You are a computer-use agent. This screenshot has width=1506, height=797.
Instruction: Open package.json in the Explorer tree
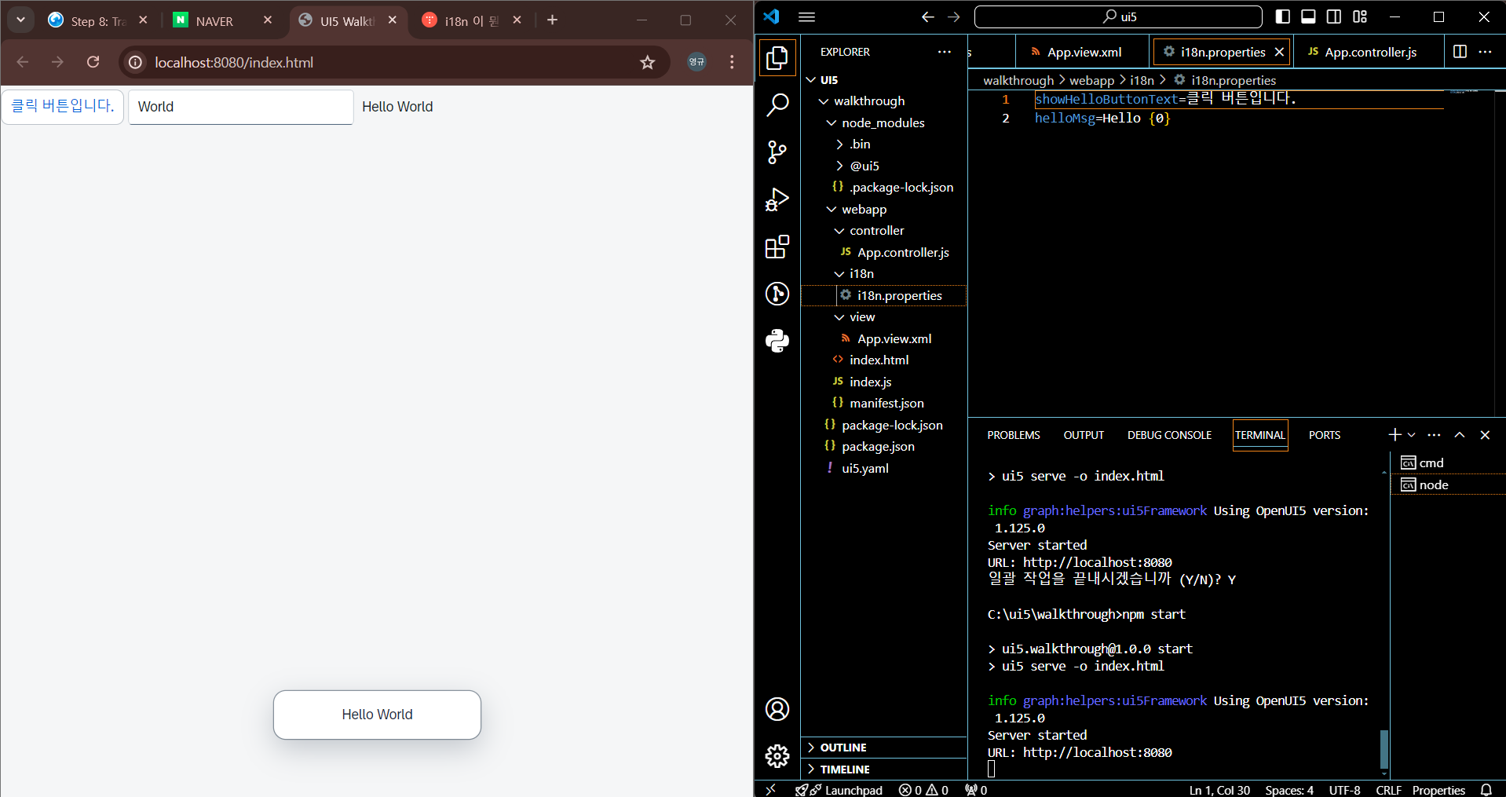(878, 447)
